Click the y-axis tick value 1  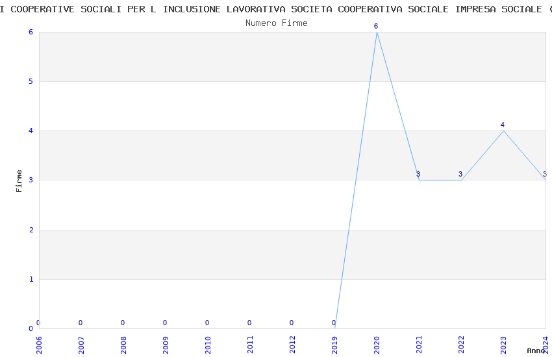point(31,279)
